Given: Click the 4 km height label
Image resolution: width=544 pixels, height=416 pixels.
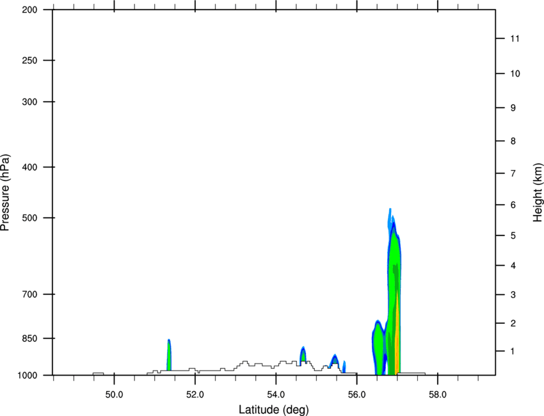Looking at the screenshot, I should click(513, 266).
